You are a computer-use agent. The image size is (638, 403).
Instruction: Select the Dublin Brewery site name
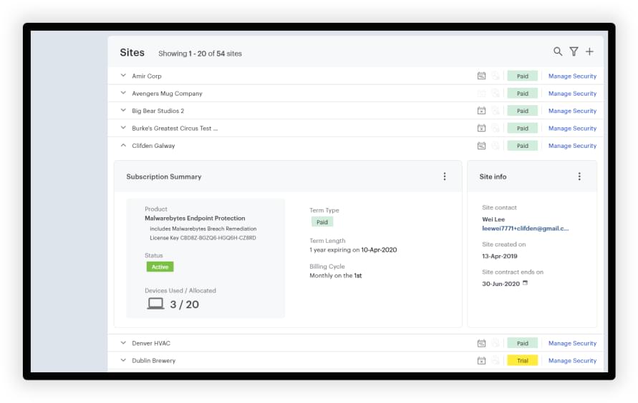coord(153,361)
